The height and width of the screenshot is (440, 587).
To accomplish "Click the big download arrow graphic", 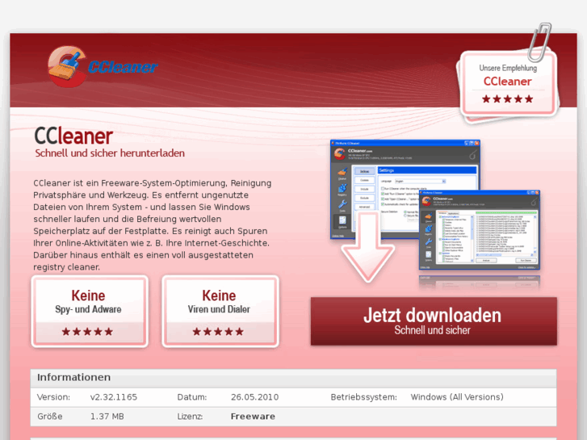I will (x=367, y=248).
